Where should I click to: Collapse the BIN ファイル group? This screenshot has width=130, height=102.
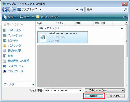tap(122, 28)
